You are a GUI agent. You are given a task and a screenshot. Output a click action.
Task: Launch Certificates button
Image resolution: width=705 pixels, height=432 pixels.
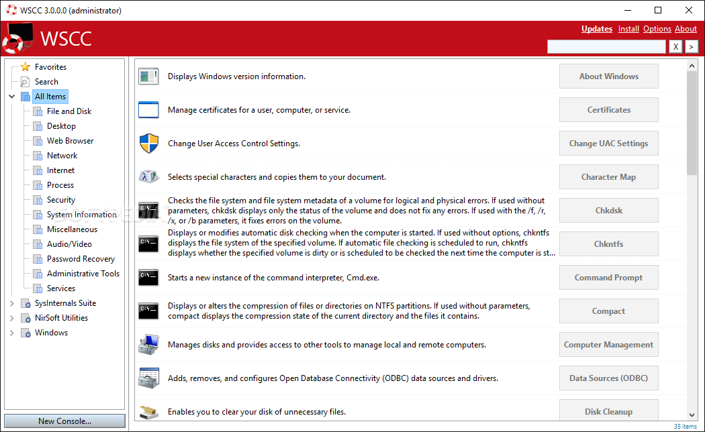tap(609, 109)
